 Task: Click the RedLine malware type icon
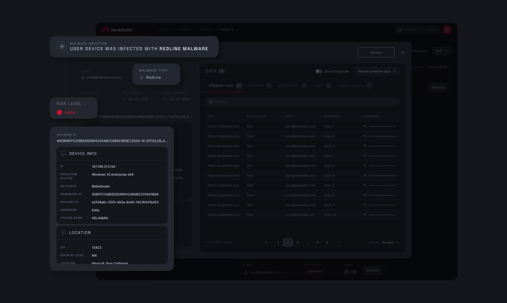[141, 77]
